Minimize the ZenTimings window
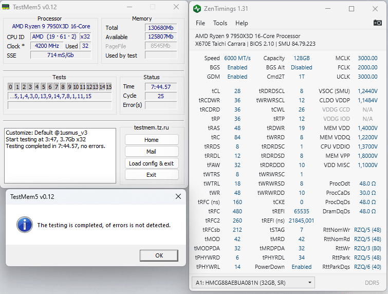The height and width of the screenshot is (294, 388). coord(328,9)
